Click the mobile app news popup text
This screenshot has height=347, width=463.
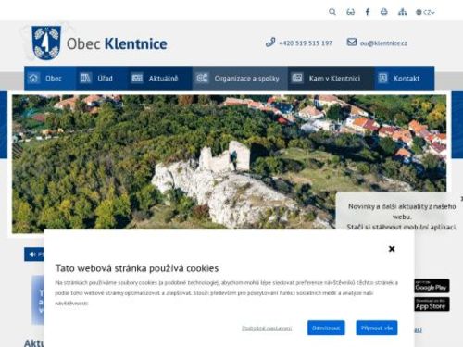pyautogui.click(x=402, y=217)
